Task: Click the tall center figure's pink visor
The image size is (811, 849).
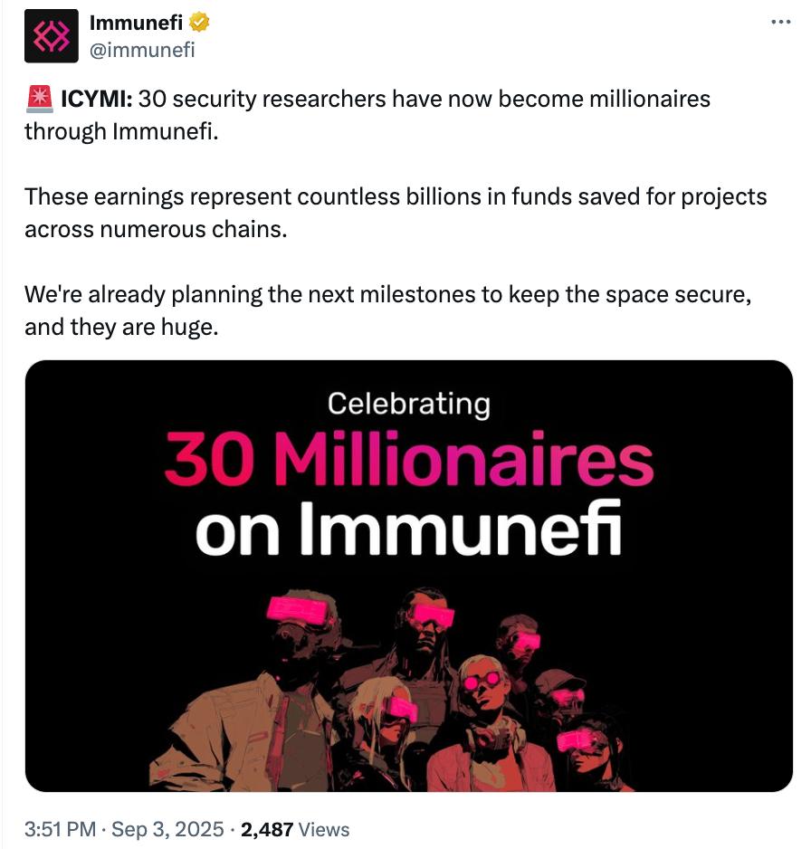Action: 431,615
